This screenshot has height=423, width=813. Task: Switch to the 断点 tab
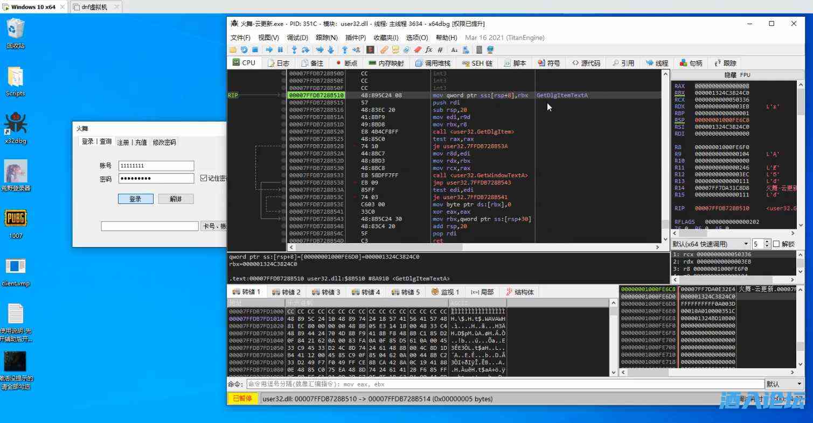click(346, 63)
